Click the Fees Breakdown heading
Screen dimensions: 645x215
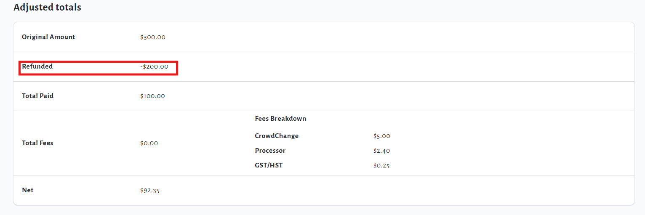tap(280, 119)
